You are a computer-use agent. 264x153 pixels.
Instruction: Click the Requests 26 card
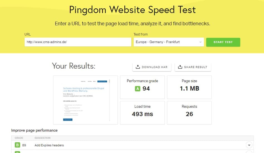coord(189,113)
